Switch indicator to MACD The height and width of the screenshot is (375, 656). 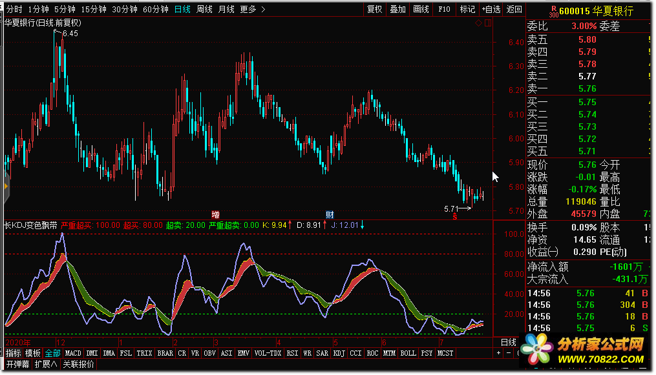tap(73, 353)
